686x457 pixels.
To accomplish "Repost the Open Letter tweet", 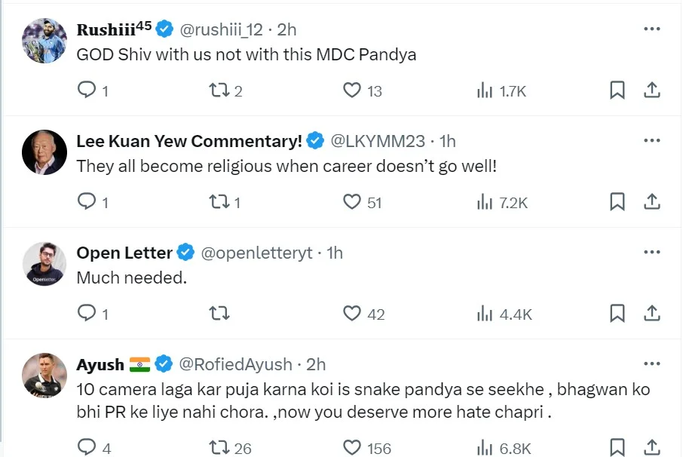I will 218,313.
